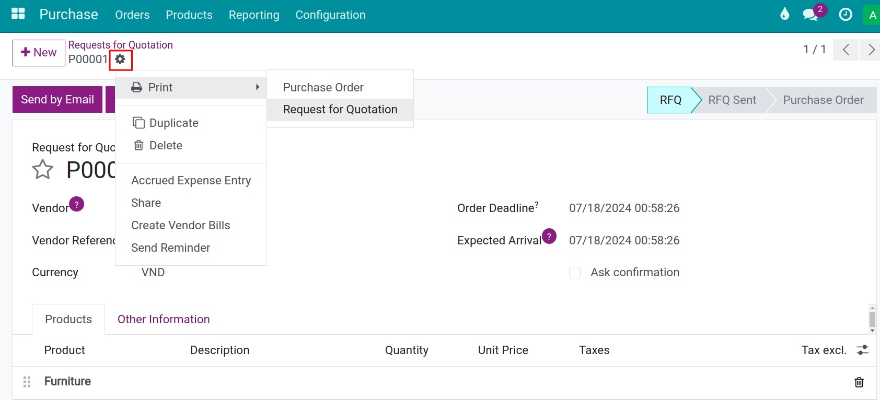Click Send by Email button

57,100
